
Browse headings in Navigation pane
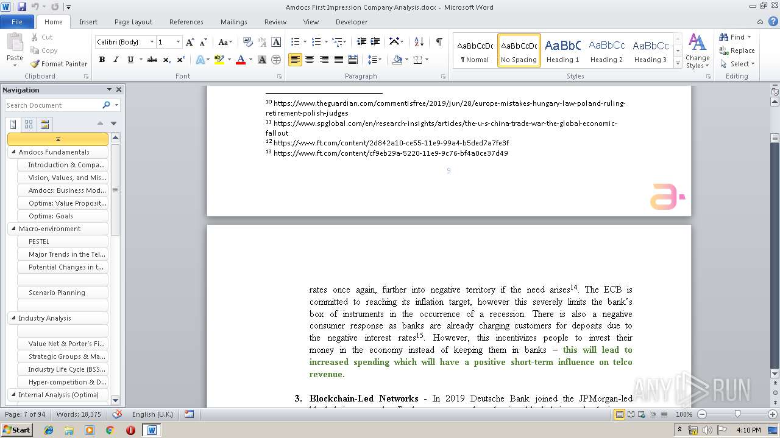coord(13,124)
